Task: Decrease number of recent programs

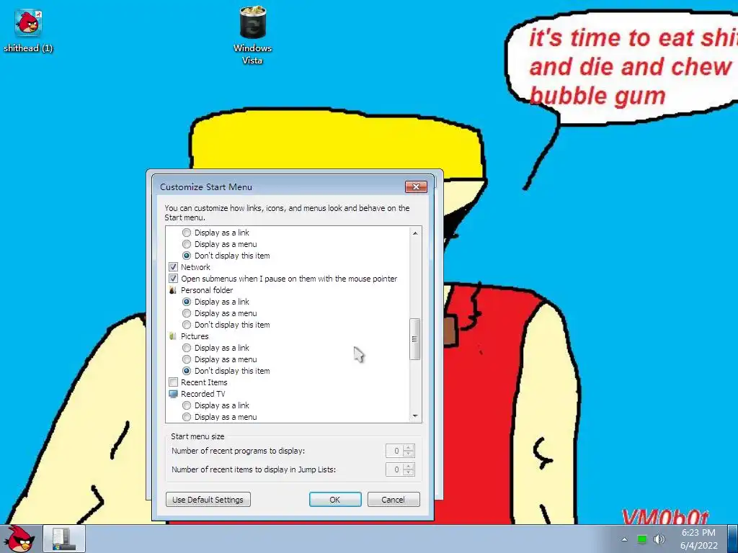Action: tap(409, 454)
